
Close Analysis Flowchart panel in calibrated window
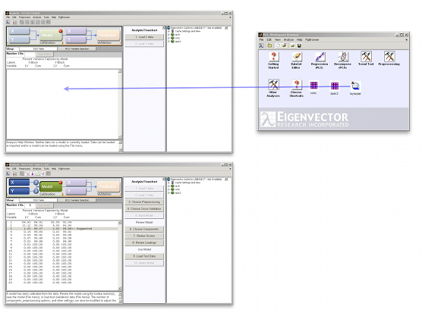163,180
